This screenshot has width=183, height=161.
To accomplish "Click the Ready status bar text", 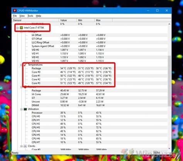I will [x=15, y=153].
